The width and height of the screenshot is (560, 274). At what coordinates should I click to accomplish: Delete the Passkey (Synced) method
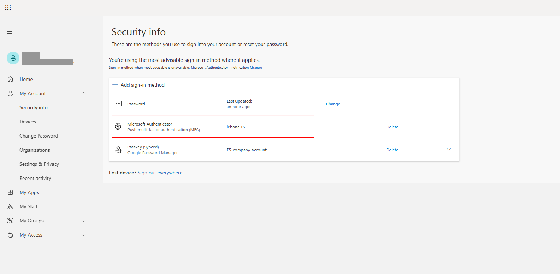(392, 150)
